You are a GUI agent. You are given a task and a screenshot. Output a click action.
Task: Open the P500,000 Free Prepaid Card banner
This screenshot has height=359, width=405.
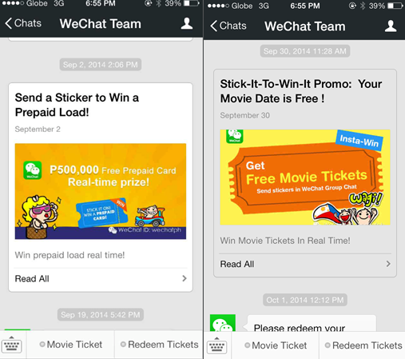101,191
